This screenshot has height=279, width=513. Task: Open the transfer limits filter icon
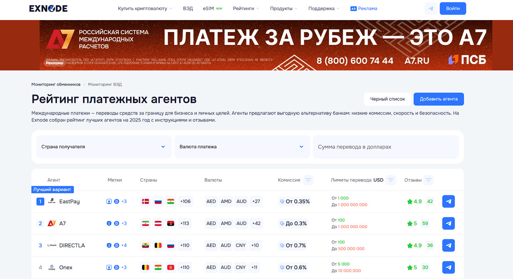pyautogui.click(x=390, y=180)
